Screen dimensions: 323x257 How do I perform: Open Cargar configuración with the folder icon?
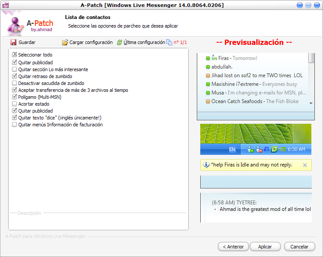click(x=65, y=42)
